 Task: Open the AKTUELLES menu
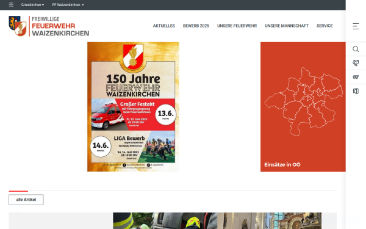point(164,26)
